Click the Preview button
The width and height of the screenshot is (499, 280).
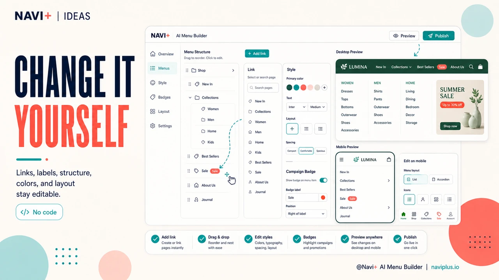(404, 36)
